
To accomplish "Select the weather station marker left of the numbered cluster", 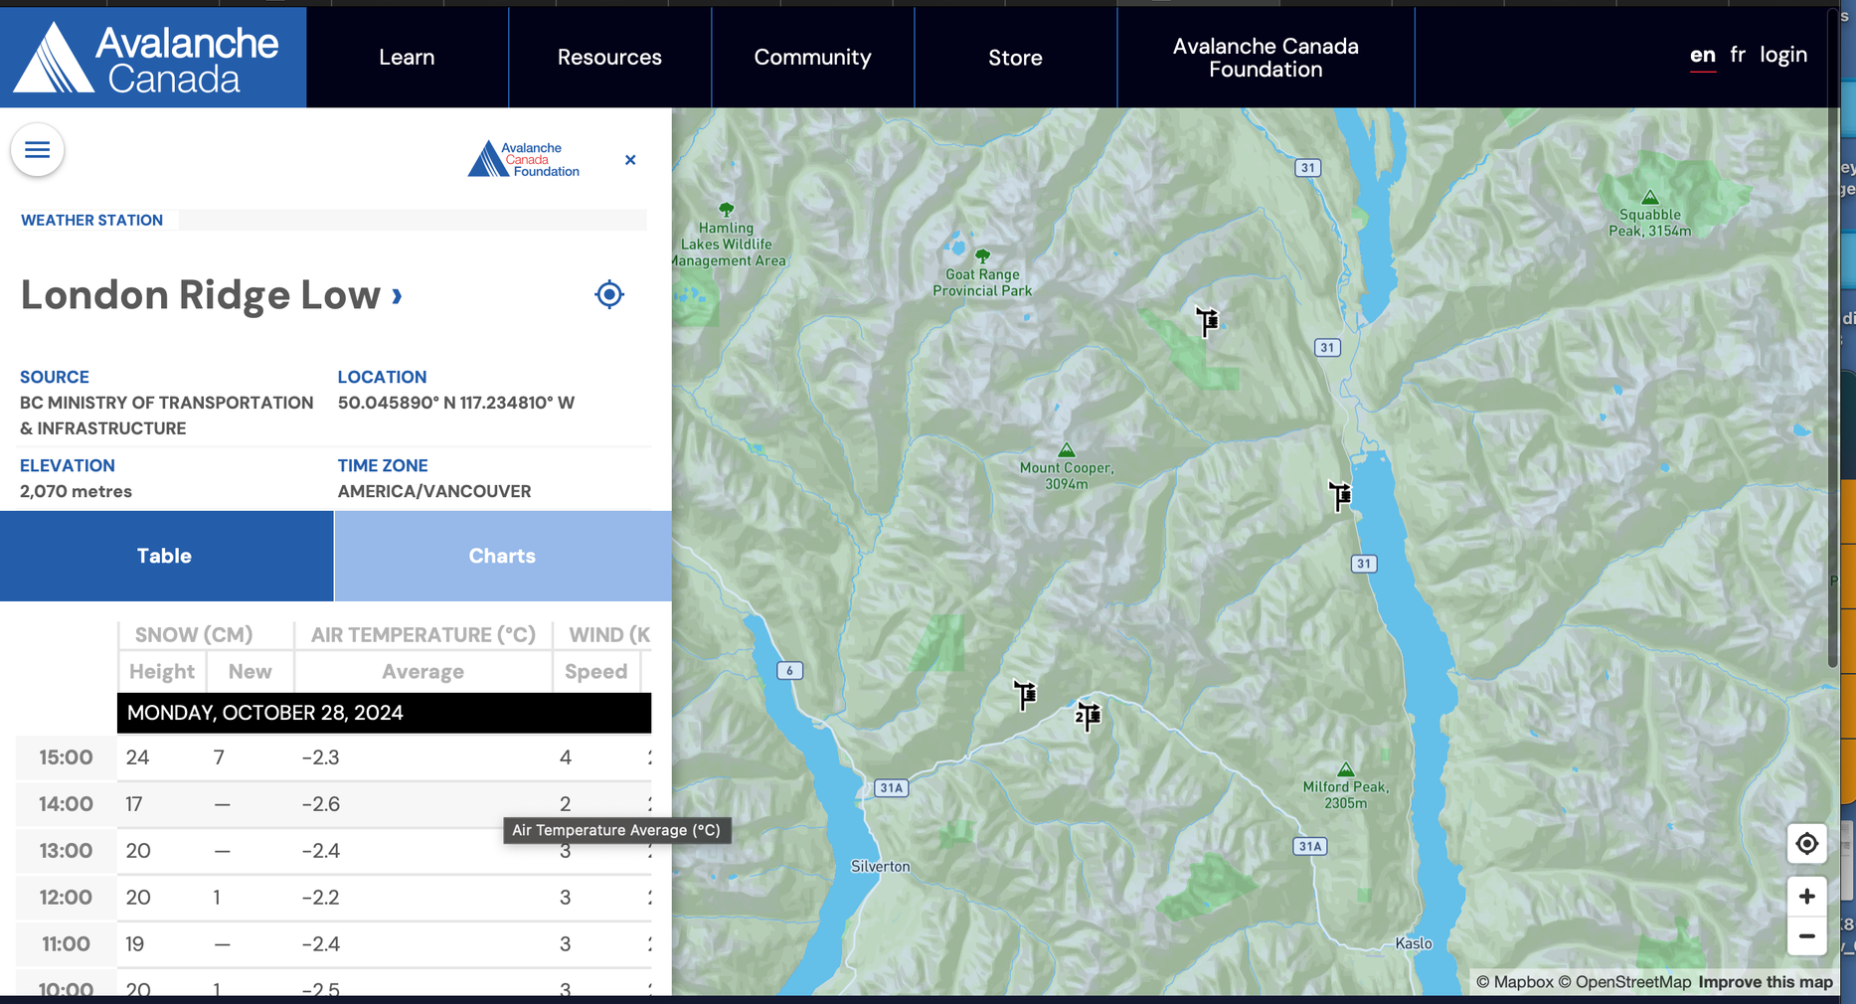I will click(x=1025, y=694).
